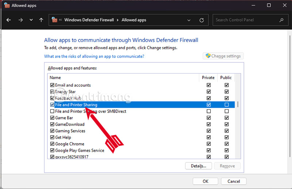Minimize the Allowed apps window
Image resolution: width=292 pixels, height=189 pixels.
[x=253, y=5]
